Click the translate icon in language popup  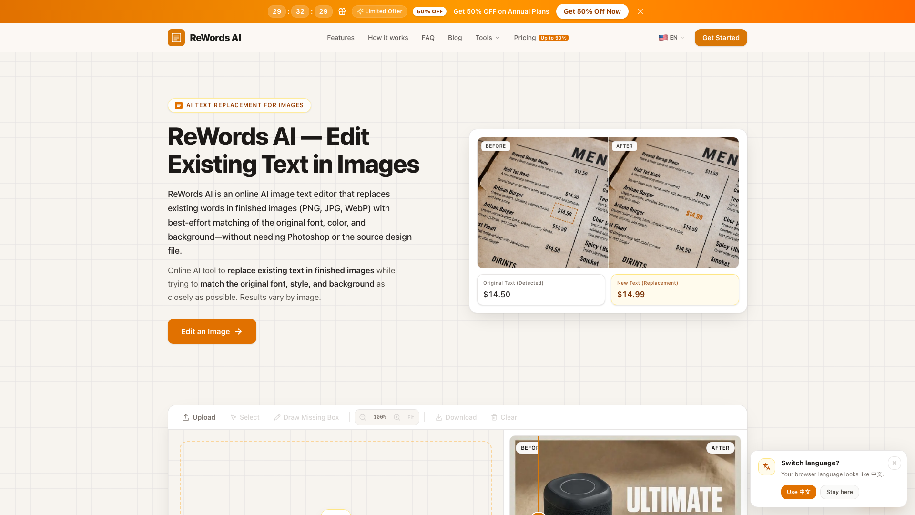click(767, 467)
